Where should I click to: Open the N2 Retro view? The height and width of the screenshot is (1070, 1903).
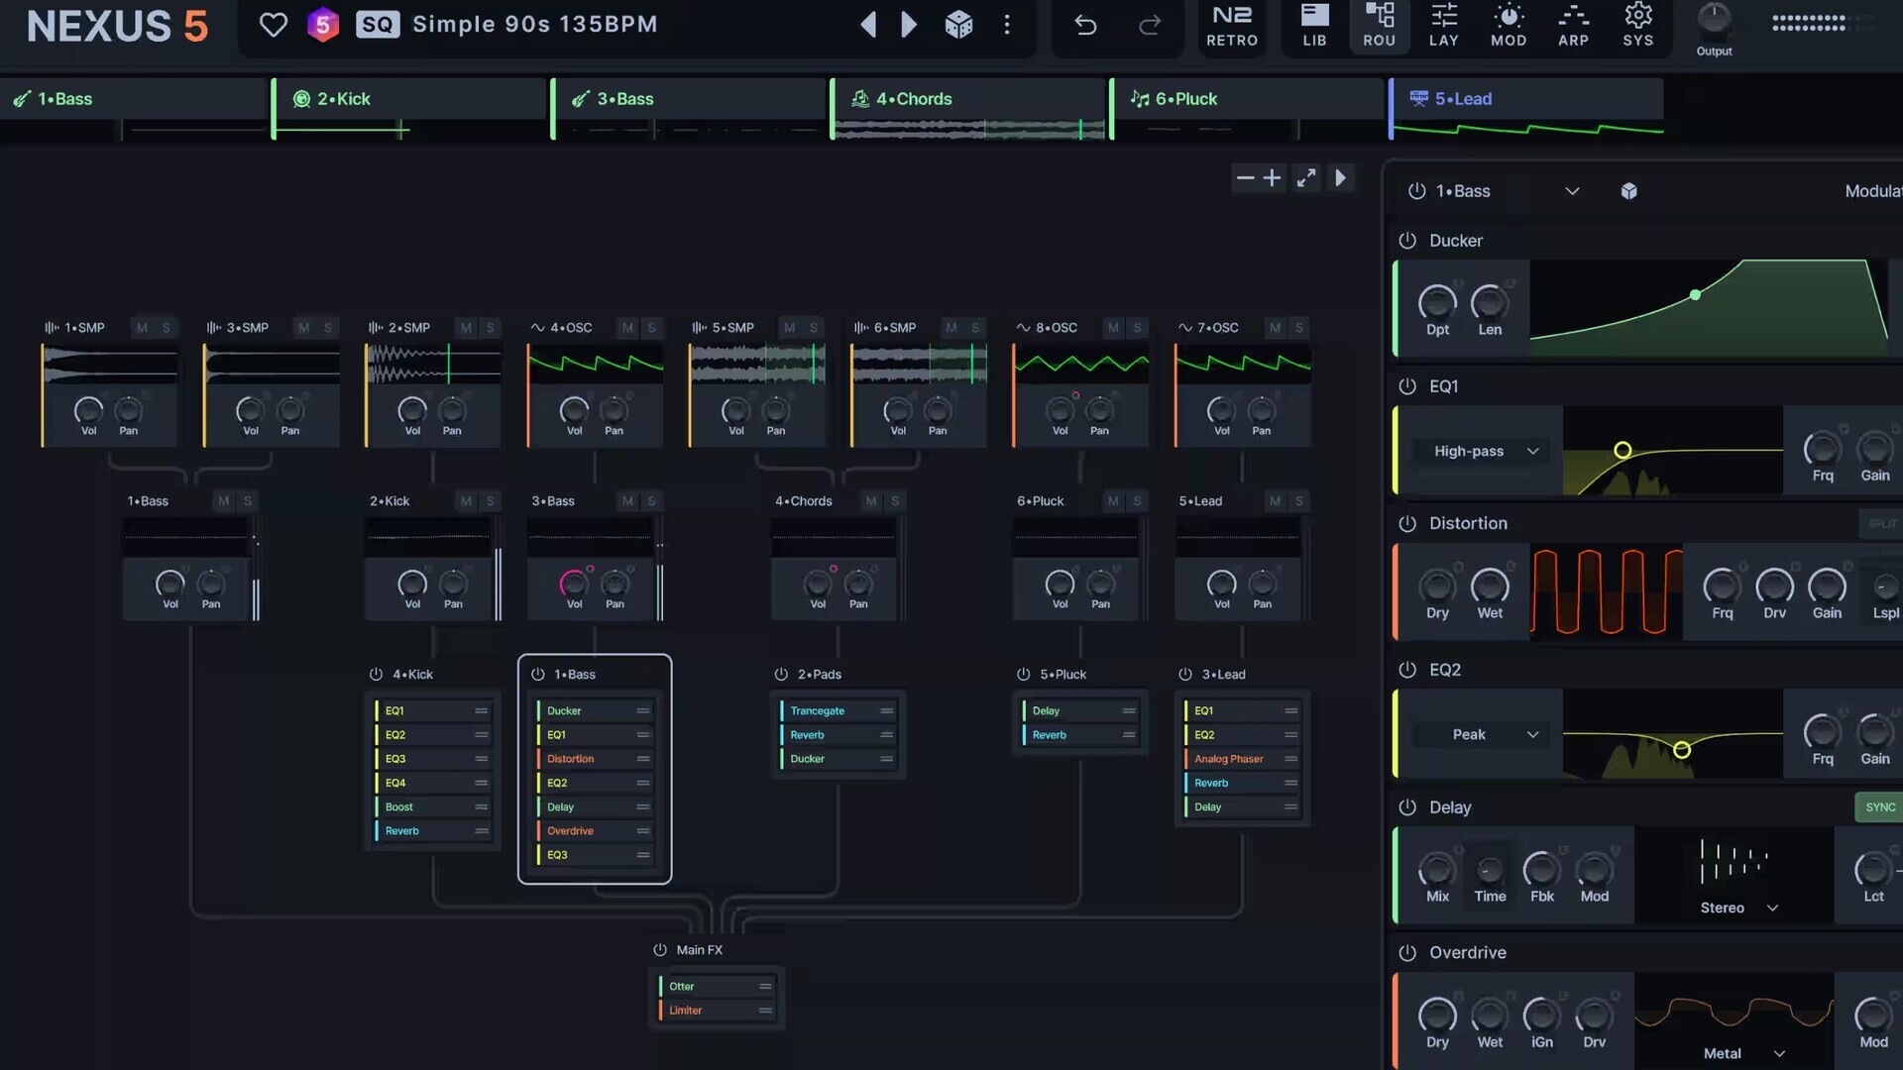click(1232, 26)
